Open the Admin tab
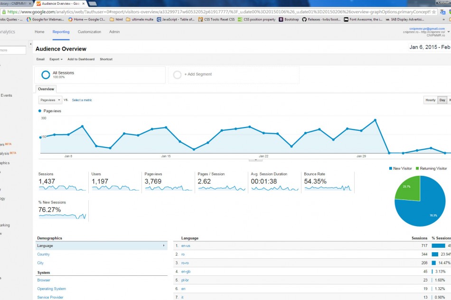The height and width of the screenshot is (300, 451). 114,32
